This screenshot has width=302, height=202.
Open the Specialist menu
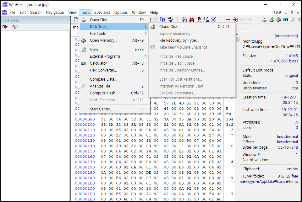102,12
